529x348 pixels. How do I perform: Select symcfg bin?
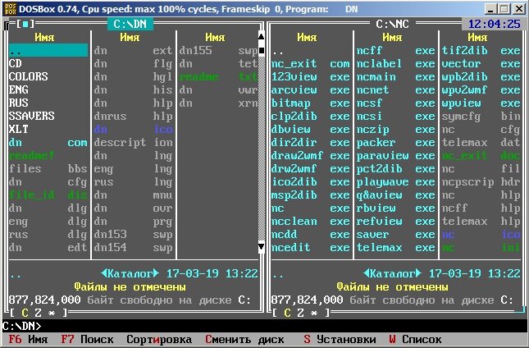(x=481, y=116)
